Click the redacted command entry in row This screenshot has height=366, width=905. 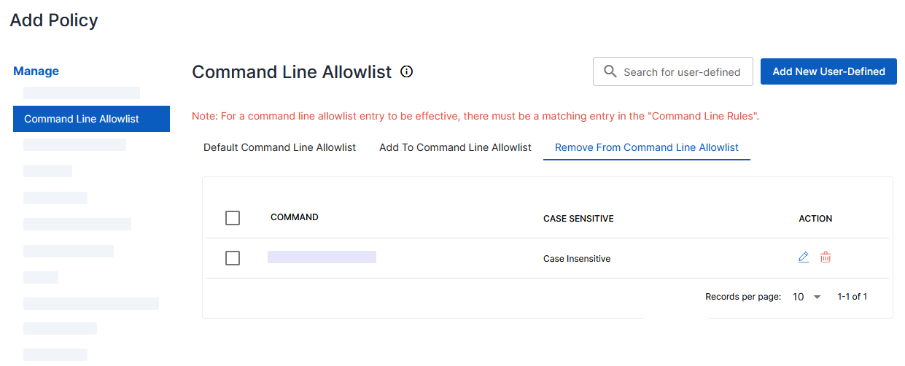pos(322,257)
